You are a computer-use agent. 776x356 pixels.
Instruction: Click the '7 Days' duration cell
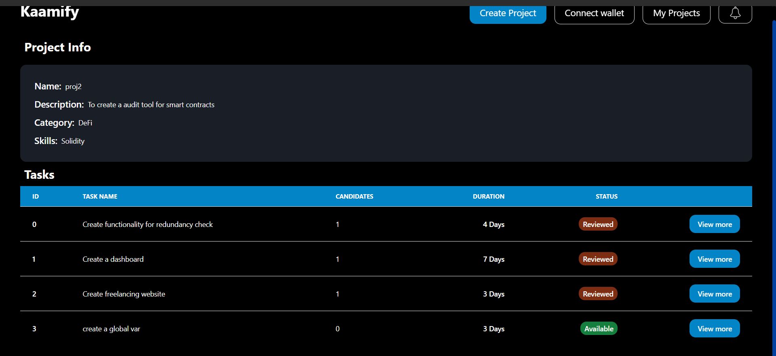pyautogui.click(x=493, y=259)
